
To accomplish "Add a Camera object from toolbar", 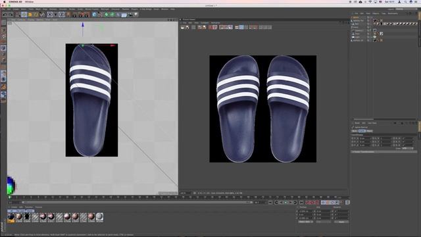I will 130,14.
